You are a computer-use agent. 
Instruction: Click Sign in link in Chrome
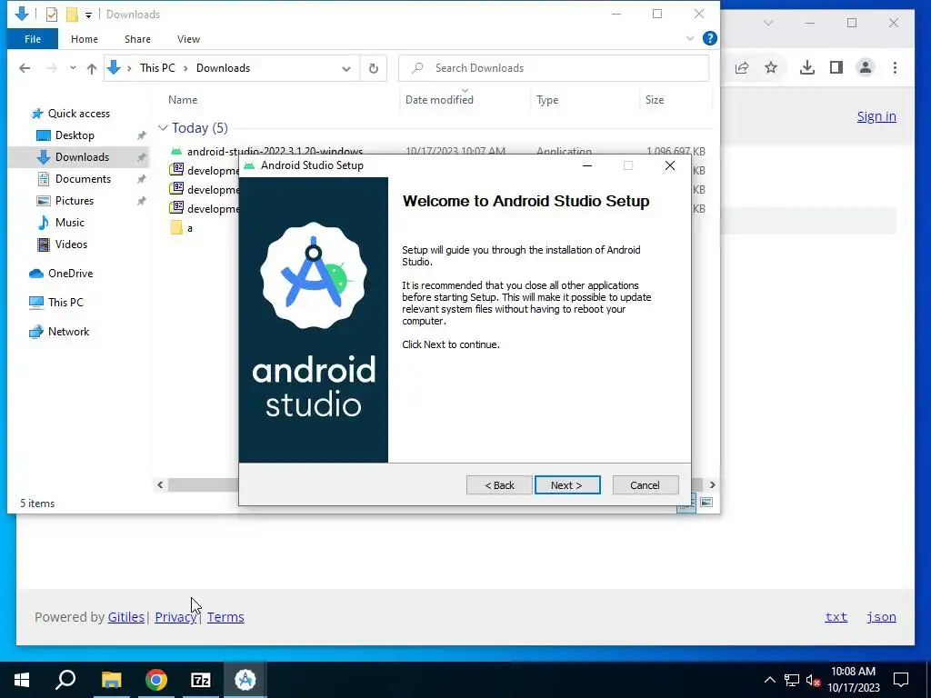[x=876, y=116]
